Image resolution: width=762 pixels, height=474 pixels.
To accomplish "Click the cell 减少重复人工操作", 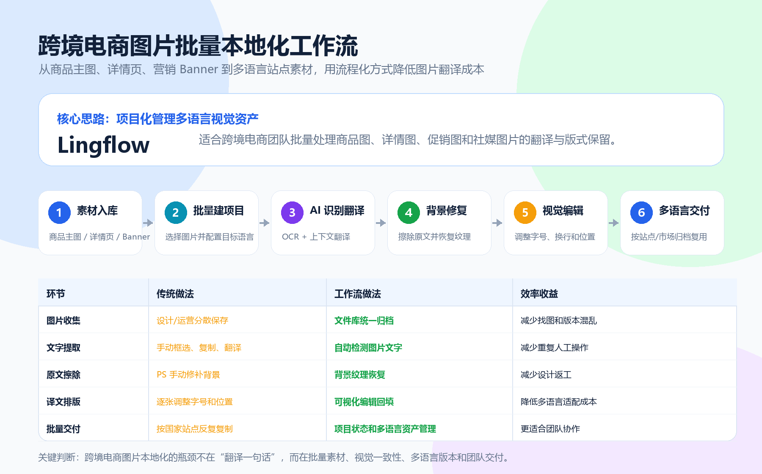I will pyautogui.click(x=554, y=348).
